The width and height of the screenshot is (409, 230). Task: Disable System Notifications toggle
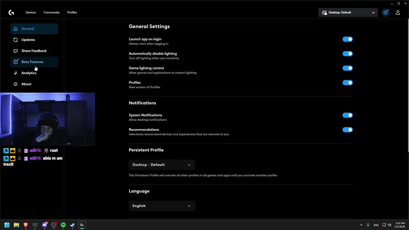347,115
